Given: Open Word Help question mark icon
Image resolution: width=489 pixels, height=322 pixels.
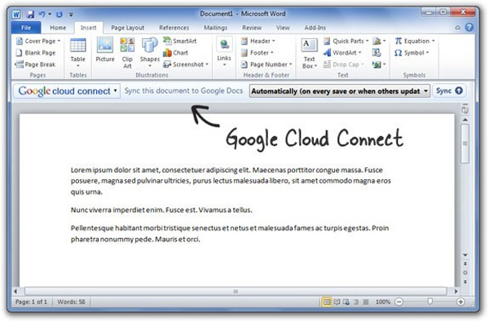Looking at the screenshot, I should tap(469, 27).
